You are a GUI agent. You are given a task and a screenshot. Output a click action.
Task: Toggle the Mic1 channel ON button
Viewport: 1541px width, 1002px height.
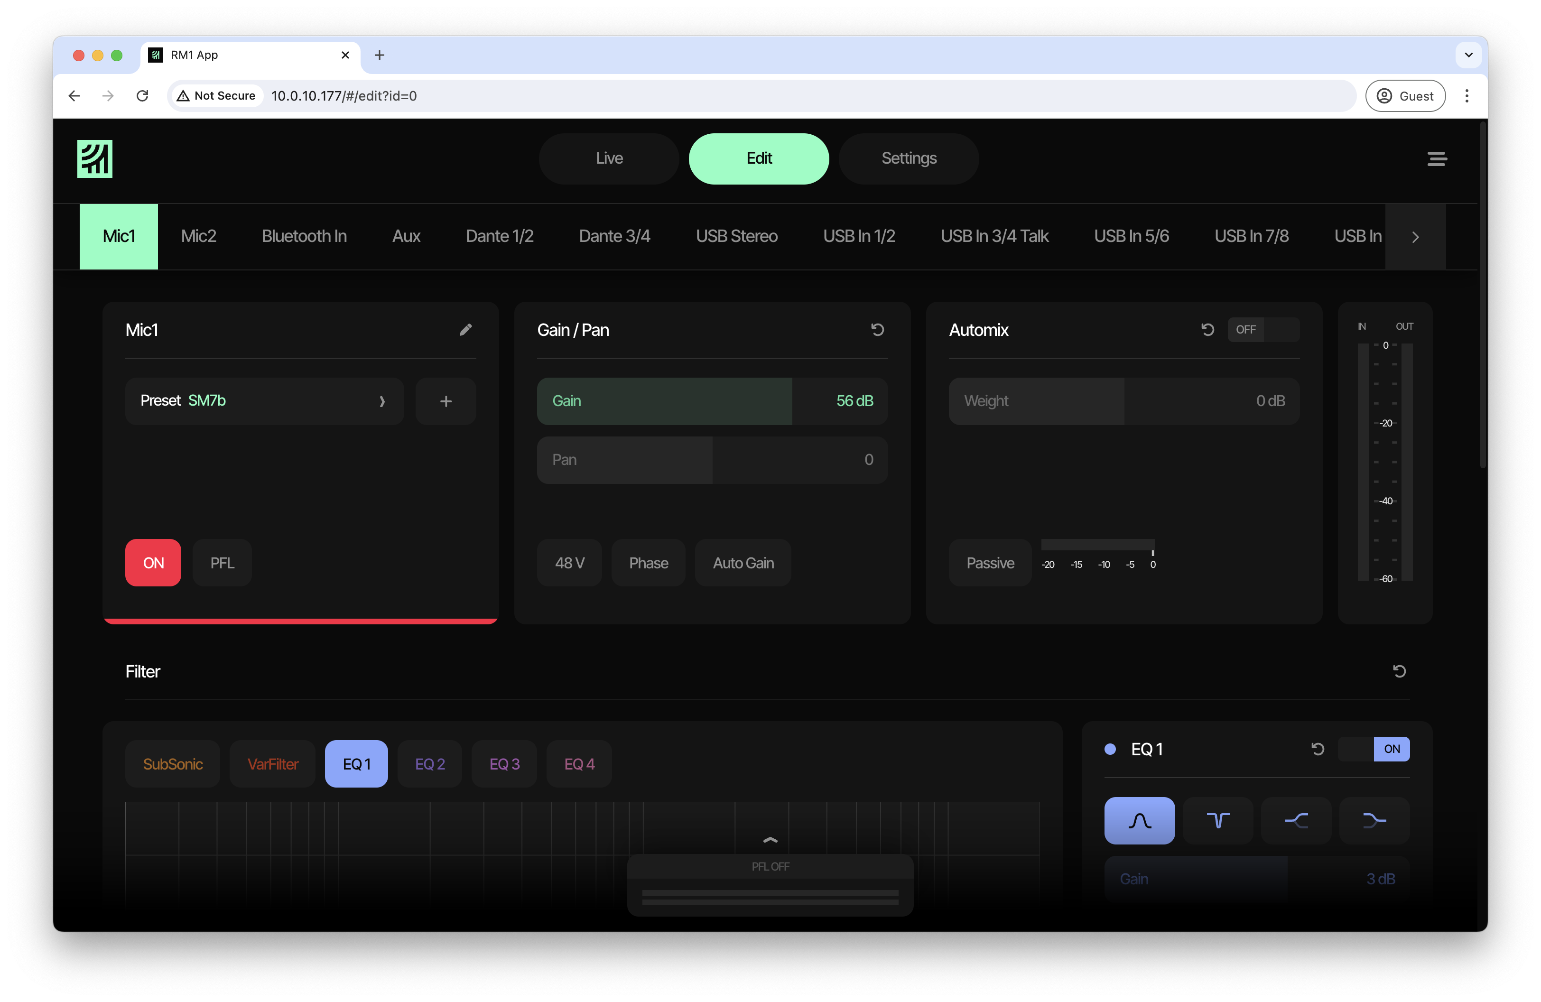[153, 563]
